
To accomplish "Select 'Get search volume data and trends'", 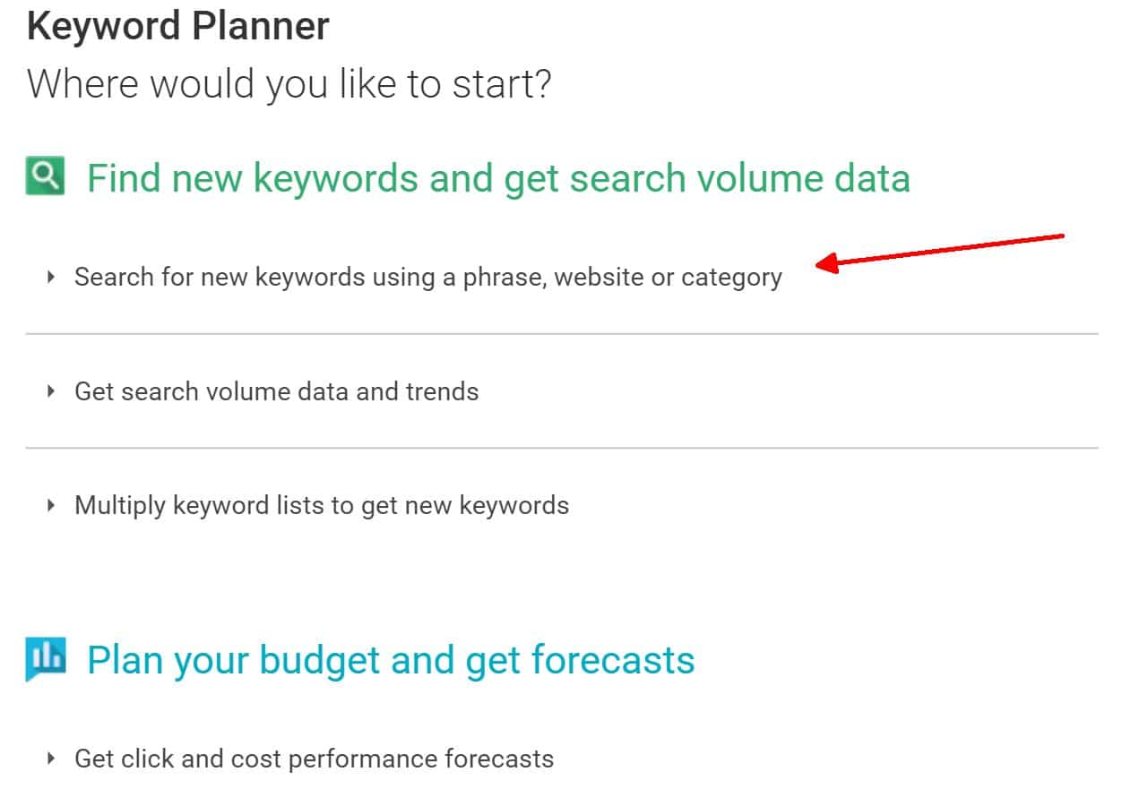I will click(x=276, y=391).
